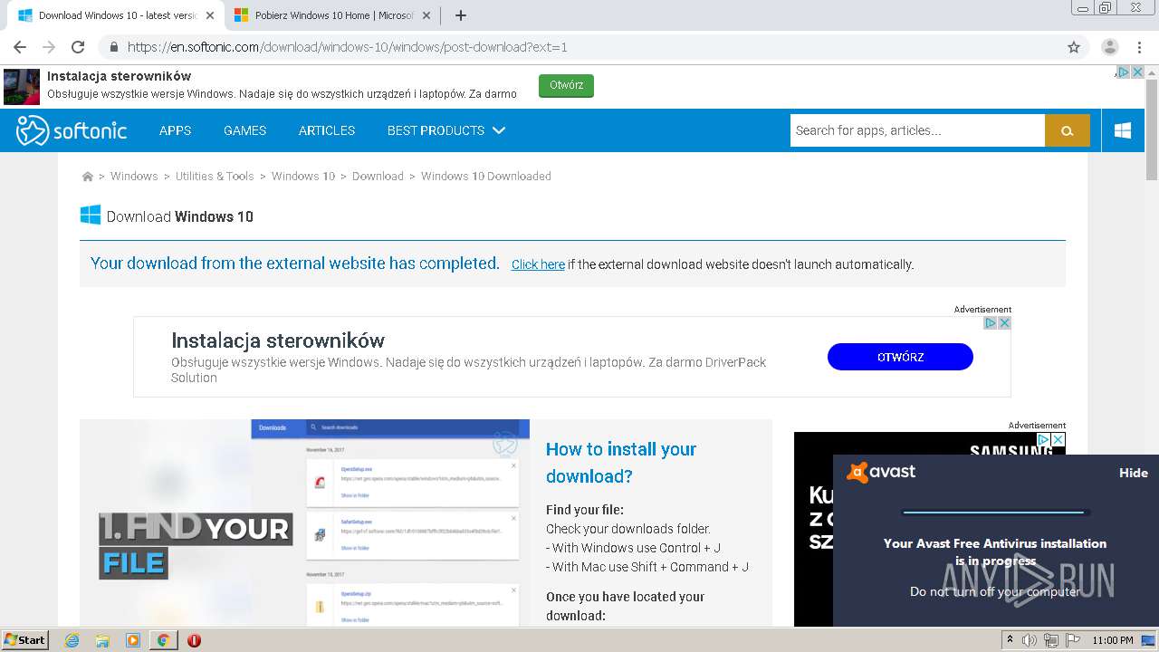Image resolution: width=1159 pixels, height=652 pixels.
Task: Click the 11:00 PM taskbar clock
Action: coord(1113,640)
